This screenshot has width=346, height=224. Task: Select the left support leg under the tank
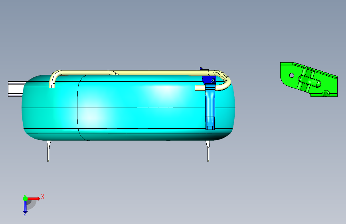(x=49, y=151)
